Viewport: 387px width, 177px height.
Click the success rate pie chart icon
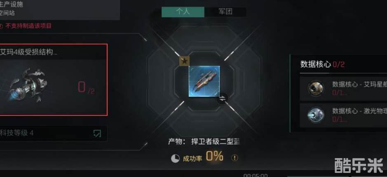(x=175, y=159)
